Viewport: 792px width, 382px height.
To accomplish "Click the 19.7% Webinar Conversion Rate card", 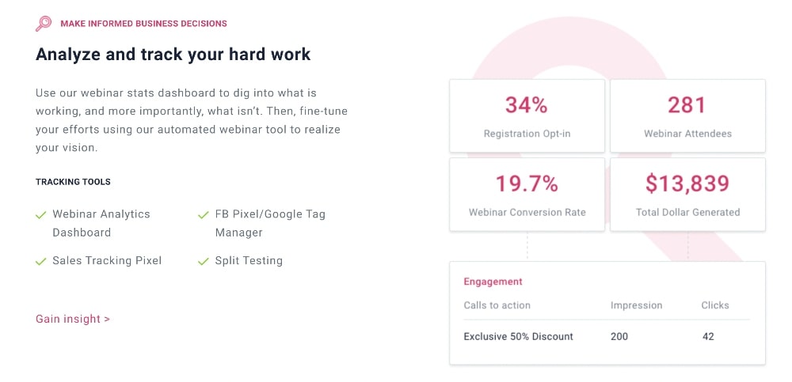I will pyautogui.click(x=527, y=194).
